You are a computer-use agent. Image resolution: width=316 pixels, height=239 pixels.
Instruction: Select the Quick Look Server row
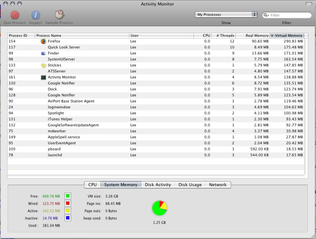coord(156,47)
